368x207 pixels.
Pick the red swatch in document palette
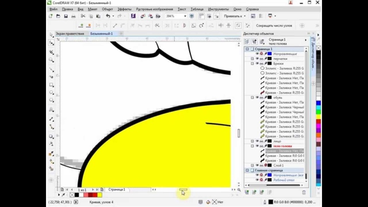(95, 195)
